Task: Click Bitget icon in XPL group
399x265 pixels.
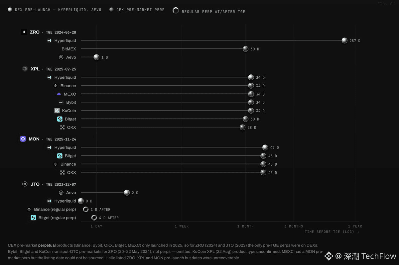Action: [60, 119]
